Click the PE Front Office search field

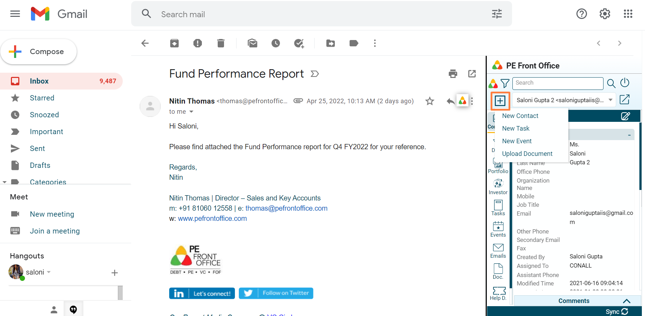point(557,83)
